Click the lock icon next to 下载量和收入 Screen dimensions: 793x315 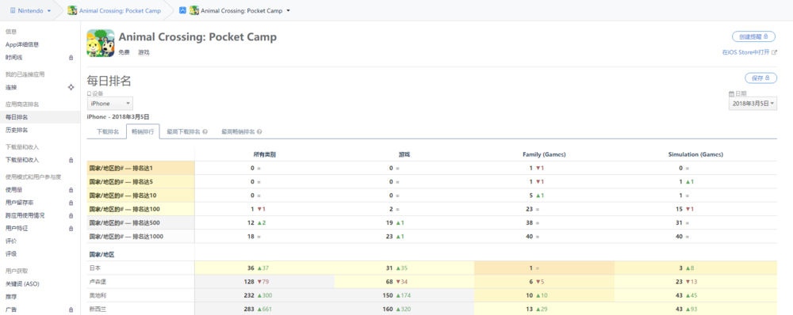71,160
